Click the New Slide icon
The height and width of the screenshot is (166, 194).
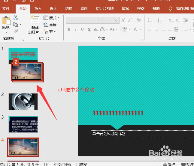(x=35, y=19)
